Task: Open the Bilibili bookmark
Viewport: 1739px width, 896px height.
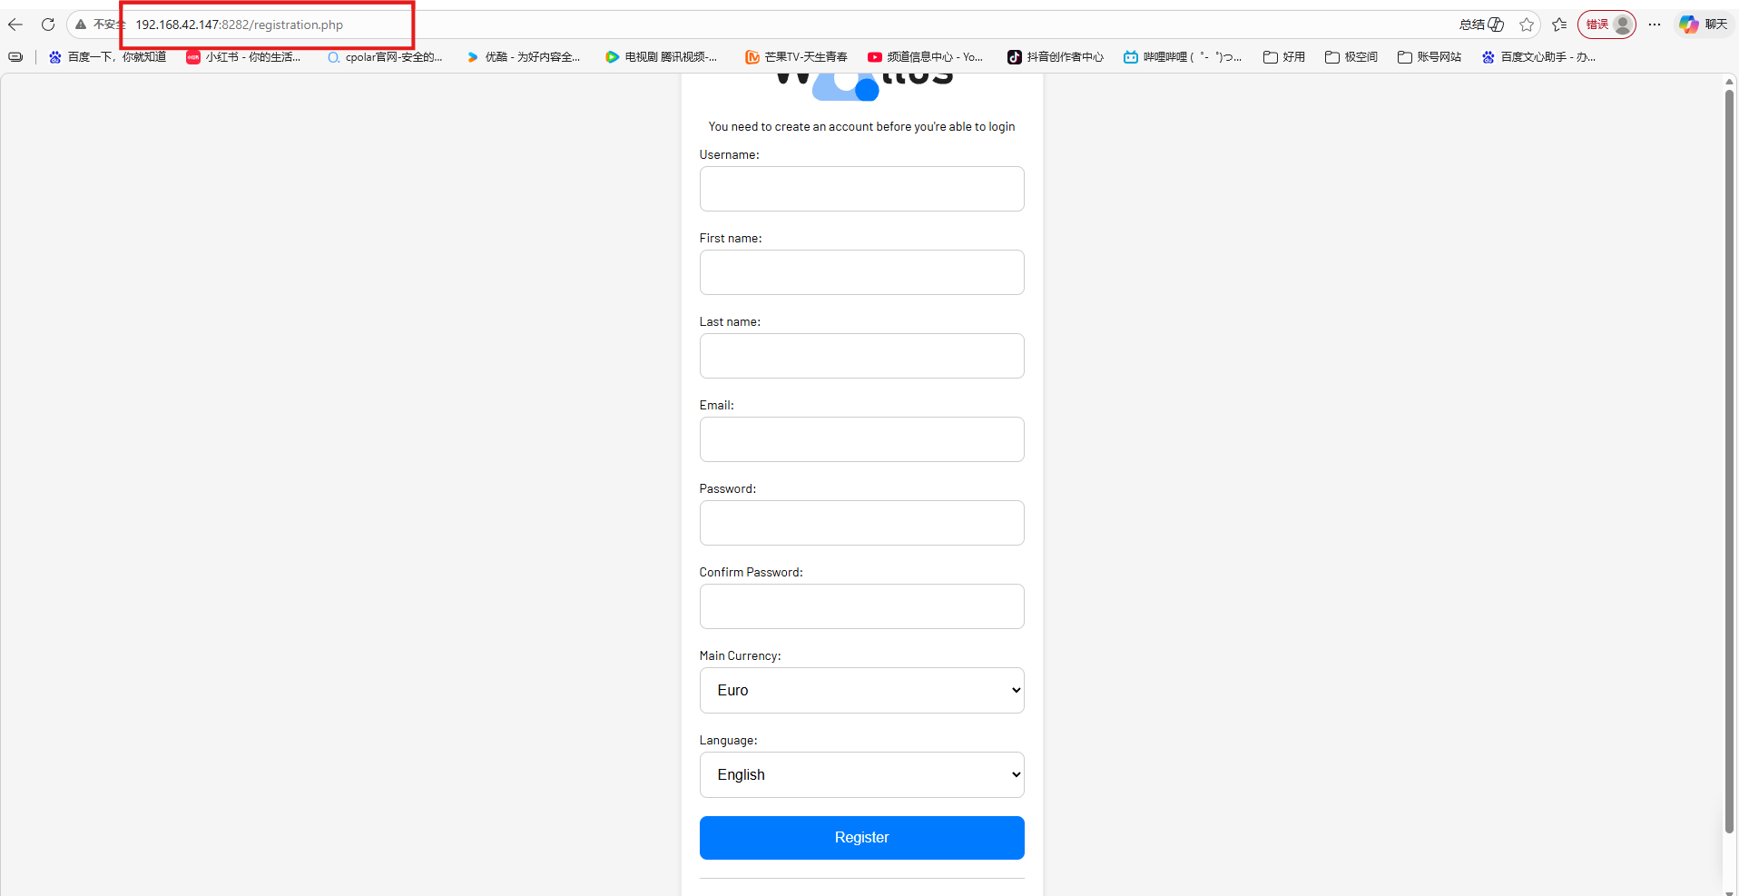Action: (1182, 57)
